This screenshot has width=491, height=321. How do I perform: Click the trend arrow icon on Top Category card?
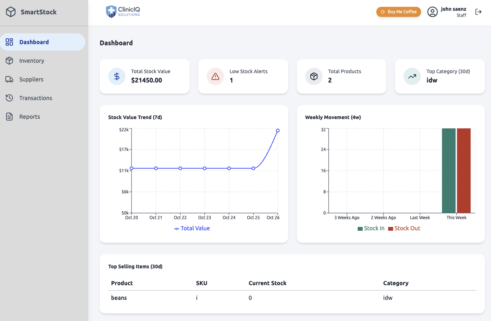(x=412, y=76)
